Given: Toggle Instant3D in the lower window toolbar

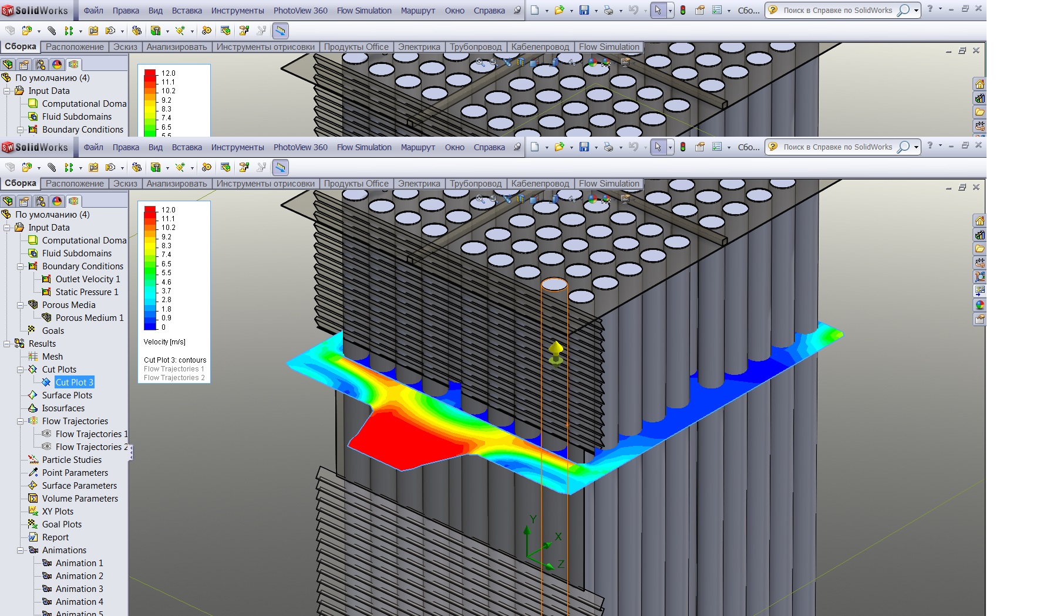Looking at the screenshot, I should pos(281,167).
